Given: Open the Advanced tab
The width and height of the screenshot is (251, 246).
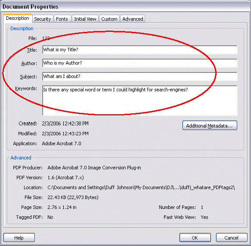Looking at the screenshot, I should pos(133,19).
